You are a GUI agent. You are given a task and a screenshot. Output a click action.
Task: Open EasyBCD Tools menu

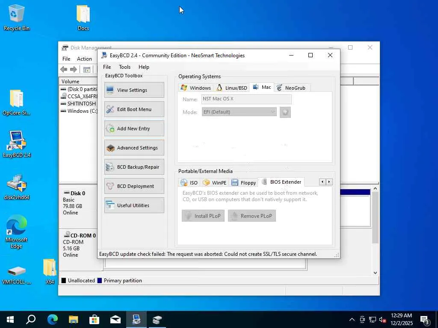click(124, 67)
